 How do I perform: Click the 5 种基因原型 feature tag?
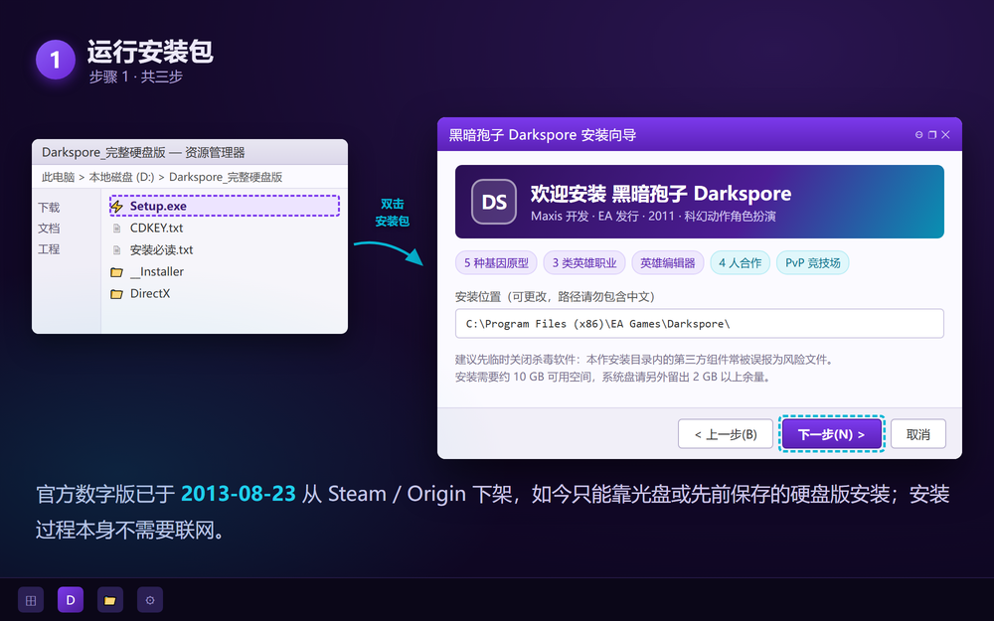click(496, 263)
